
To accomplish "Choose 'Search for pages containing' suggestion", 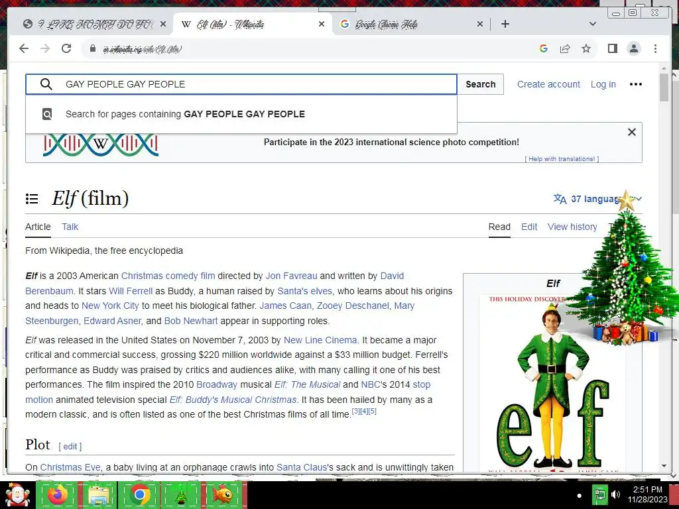I will [241, 114].
